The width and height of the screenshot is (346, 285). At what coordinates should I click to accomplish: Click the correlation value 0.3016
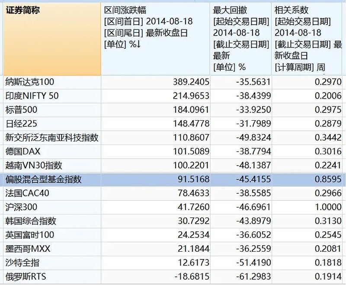click(328, 151)
